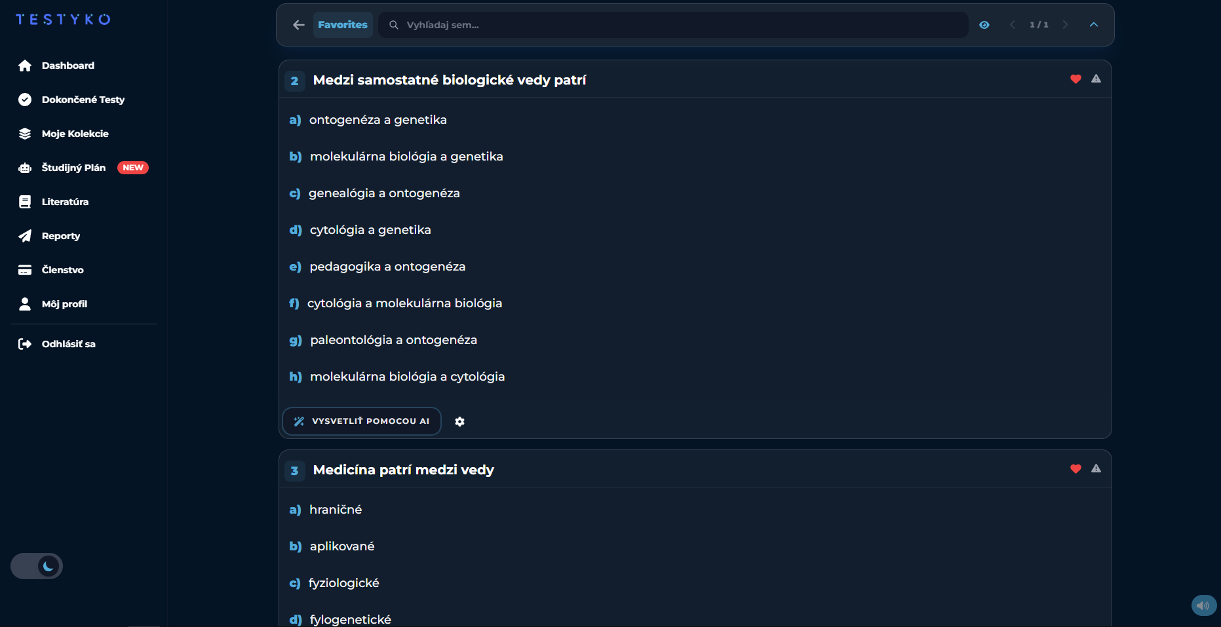Screen dimensions: 1221x627
Task: Go to next search result chevron
Action: point(1065,25)
